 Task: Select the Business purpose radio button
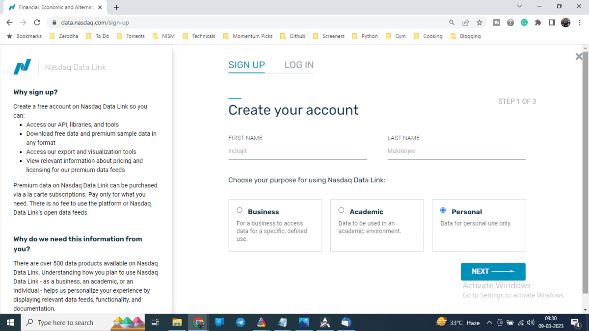(x=240, y=210)
